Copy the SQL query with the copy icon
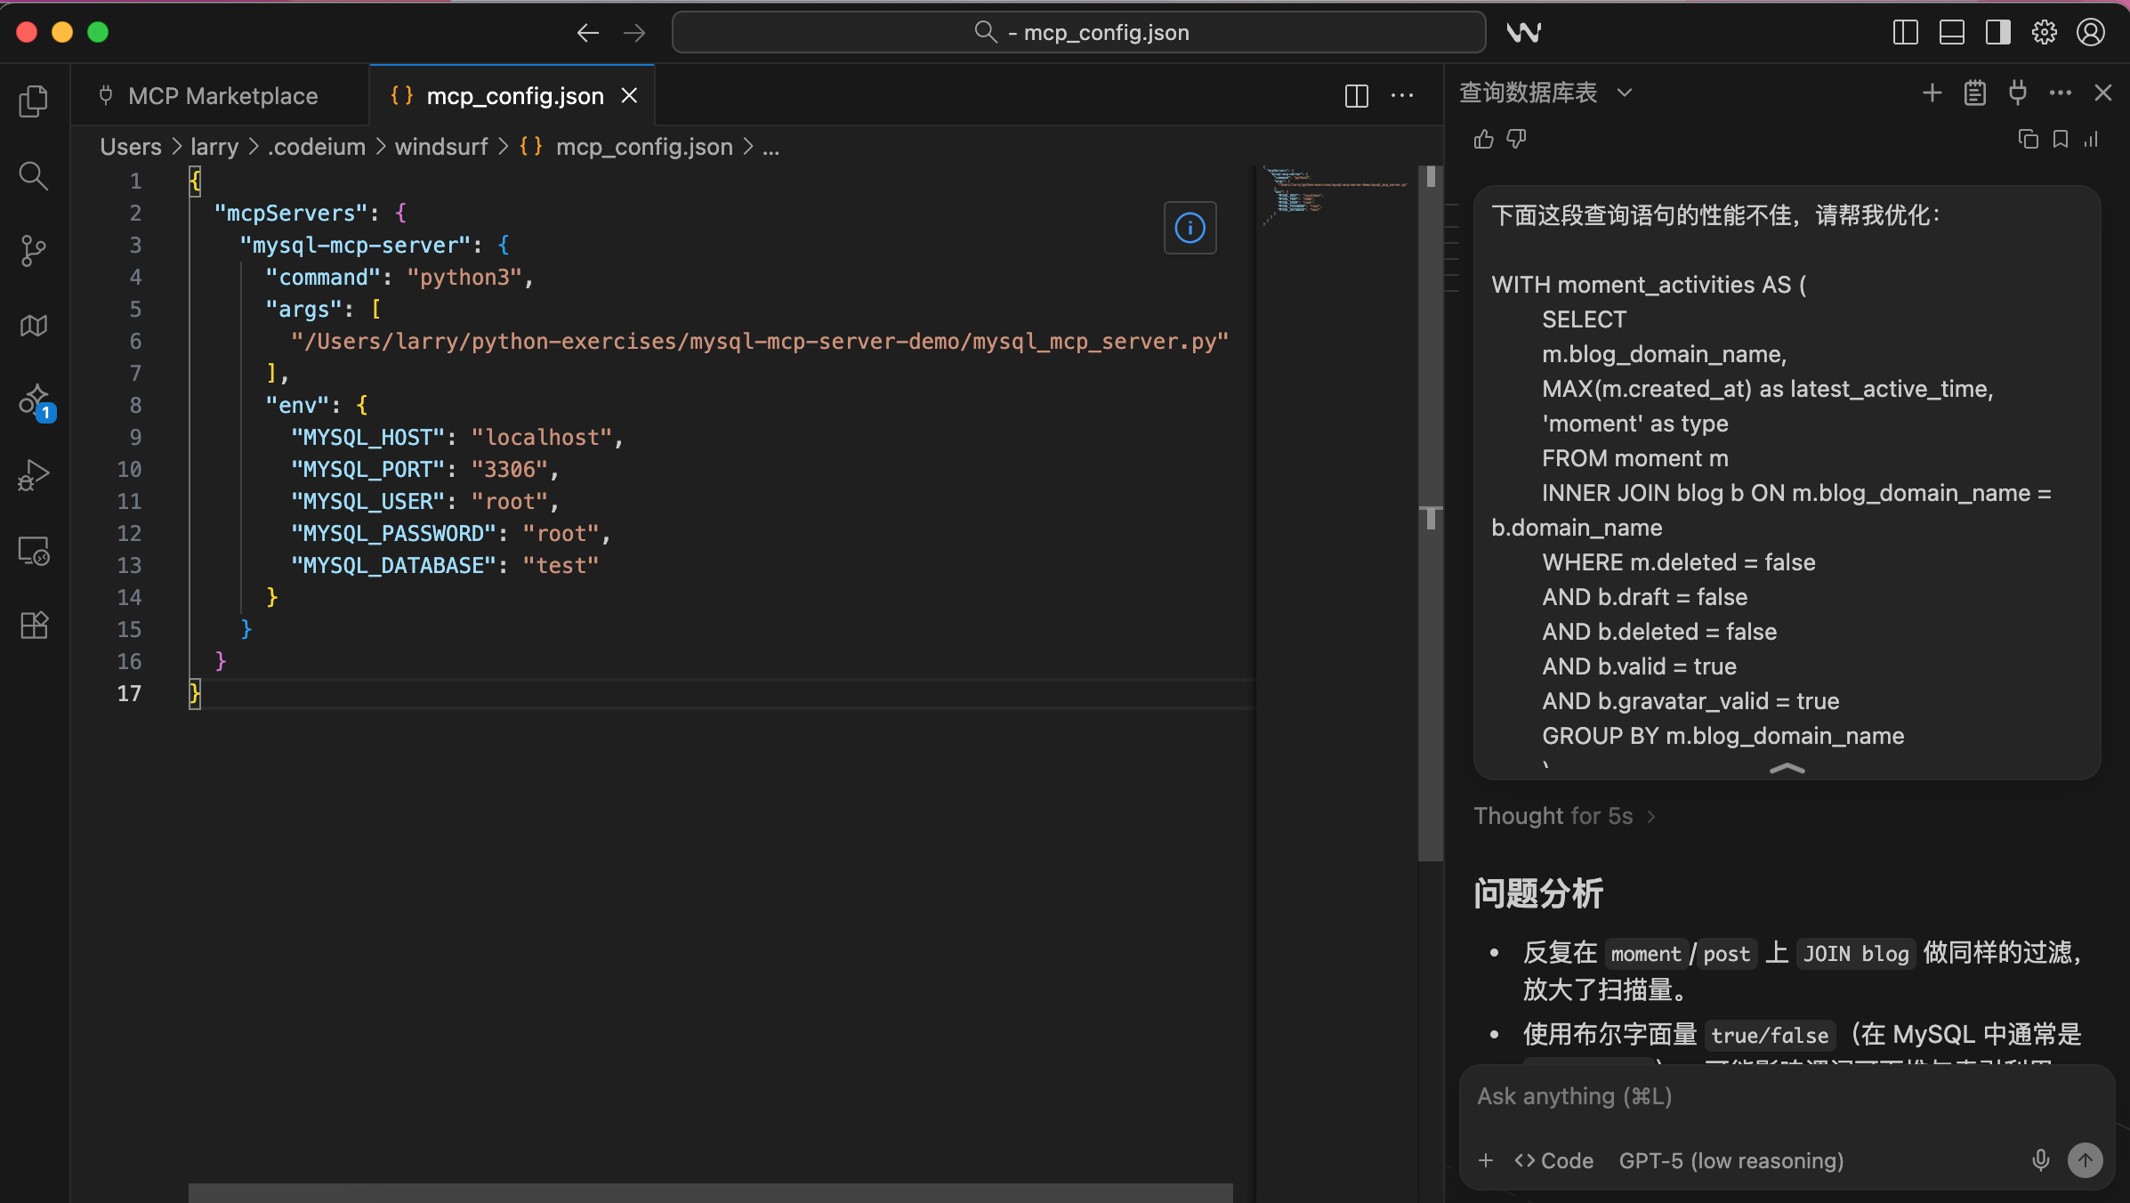This screenshot has height=1203, width=2130. click(x=2028, y=140)
